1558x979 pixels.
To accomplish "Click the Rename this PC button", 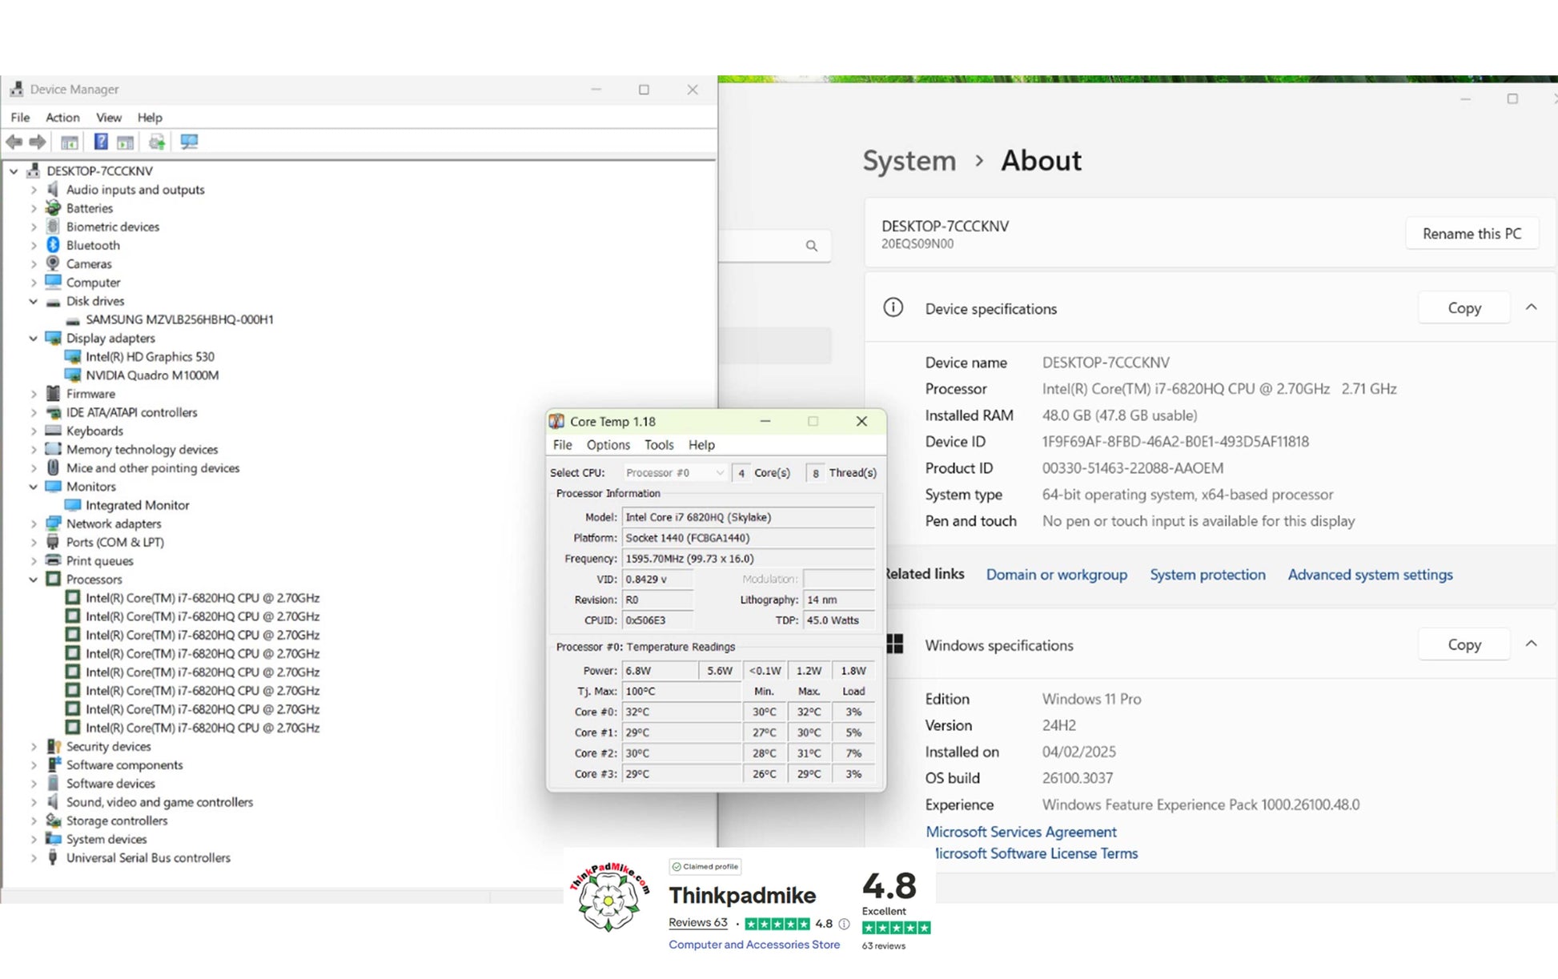I will click(x=1471, y=234).
